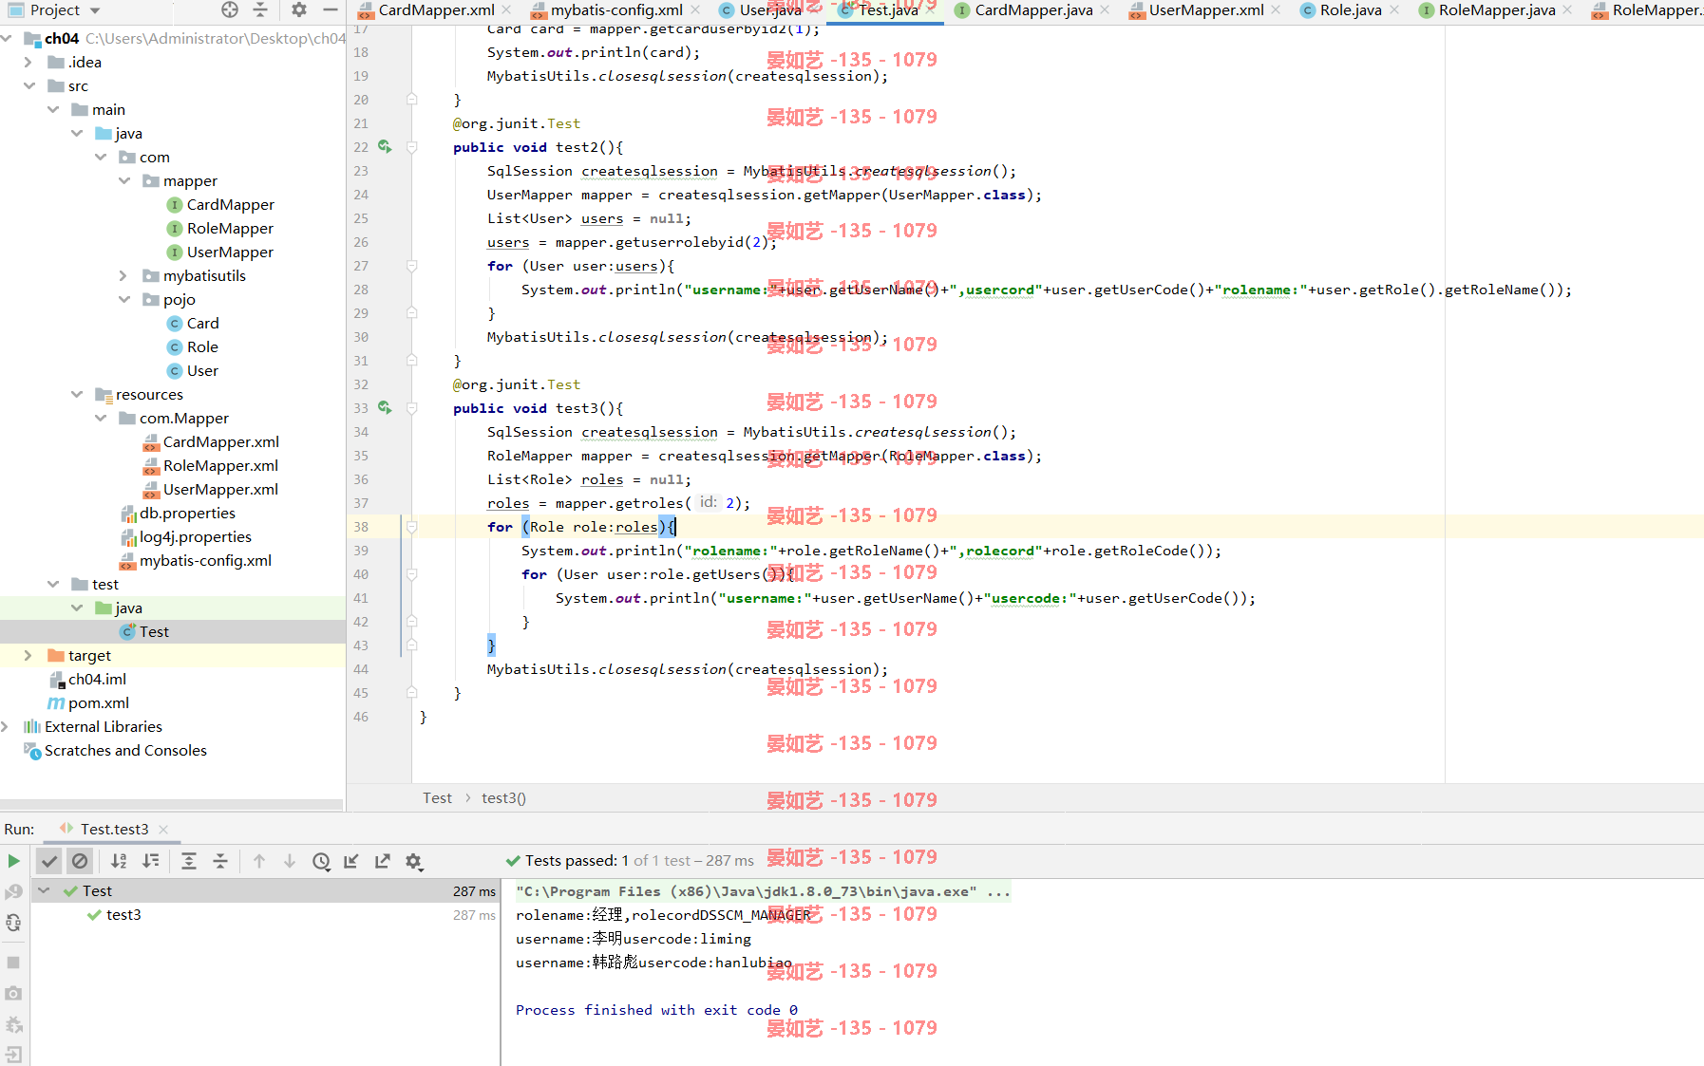The width and height of the screenshot is (1704, 1066).
Task: Toggle Show Ignored tests button
Action: pos(80,861)
